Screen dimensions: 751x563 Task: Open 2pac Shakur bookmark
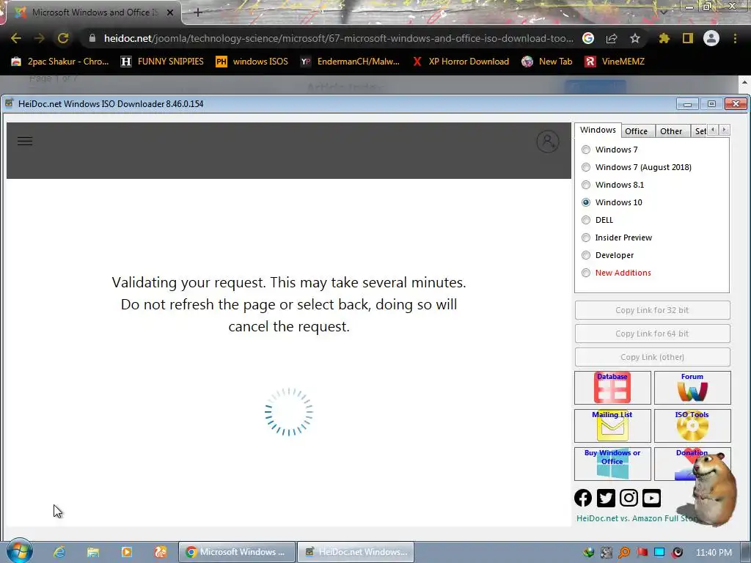pyautogui.click(x=60, y=62)
